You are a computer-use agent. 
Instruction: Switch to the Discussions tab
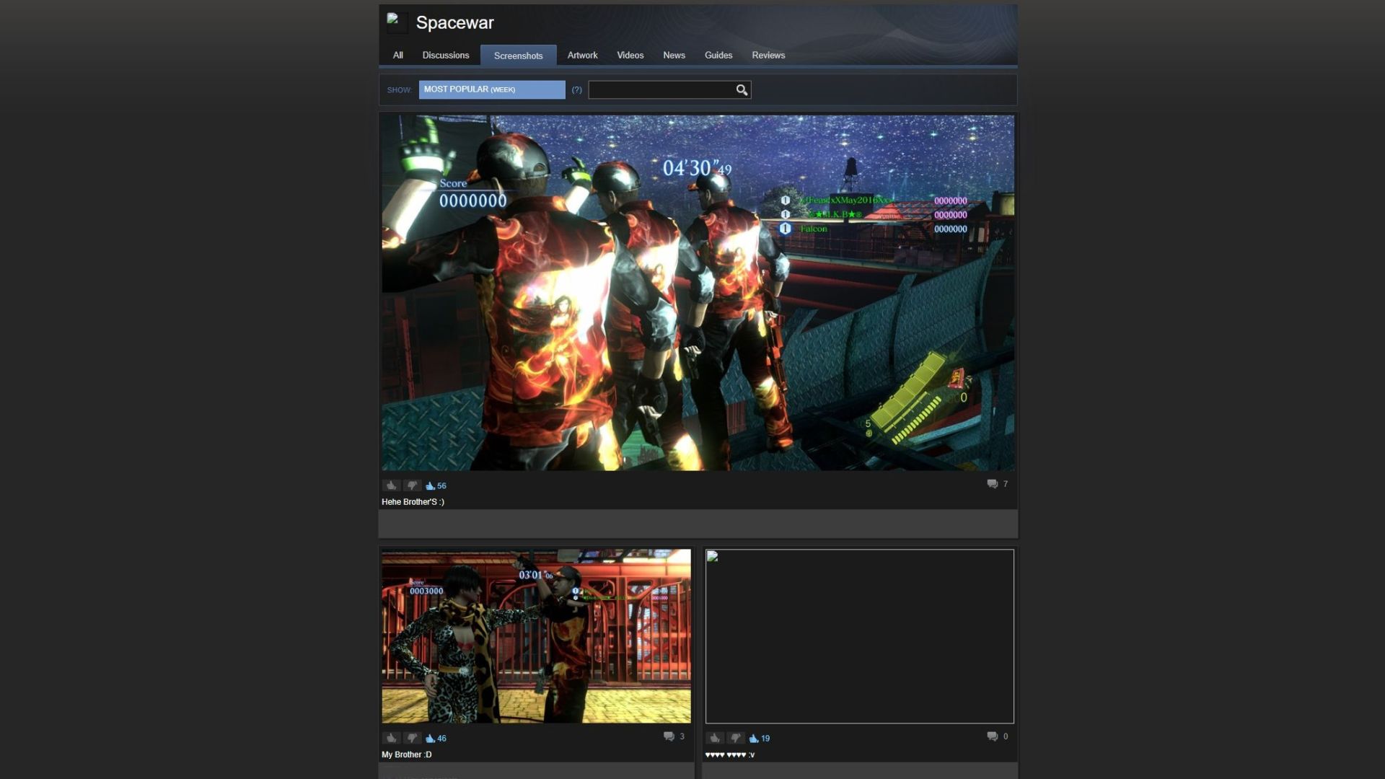tap(446, 55)
